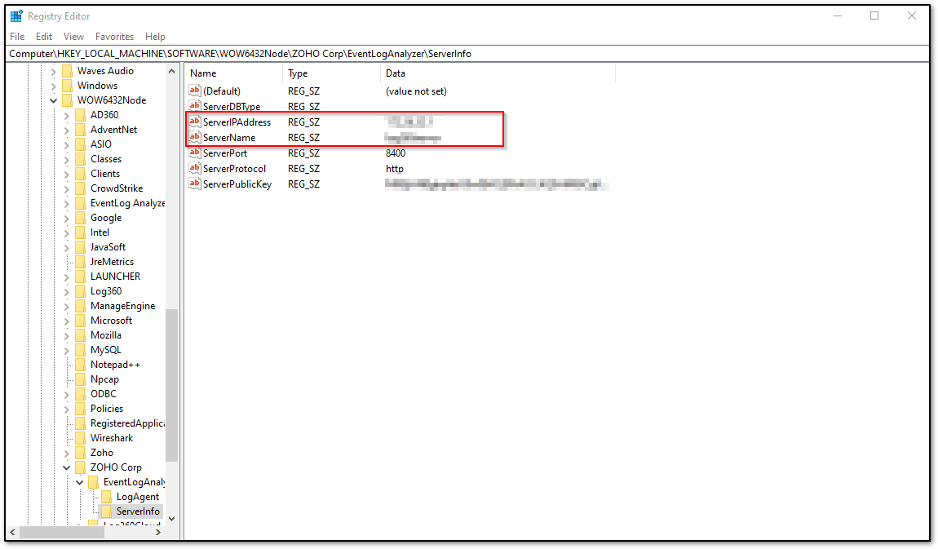Click the CrowdStrike folder icon
Image resolution: width=938 pixels, height=549 pixels.
pyautogui.click(x=81, y=188)
